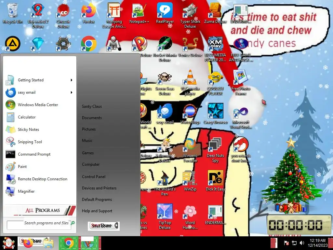The image size is (333, 250).
Task: Expand sexy email jump list arrow
Action: coord(72,92)
